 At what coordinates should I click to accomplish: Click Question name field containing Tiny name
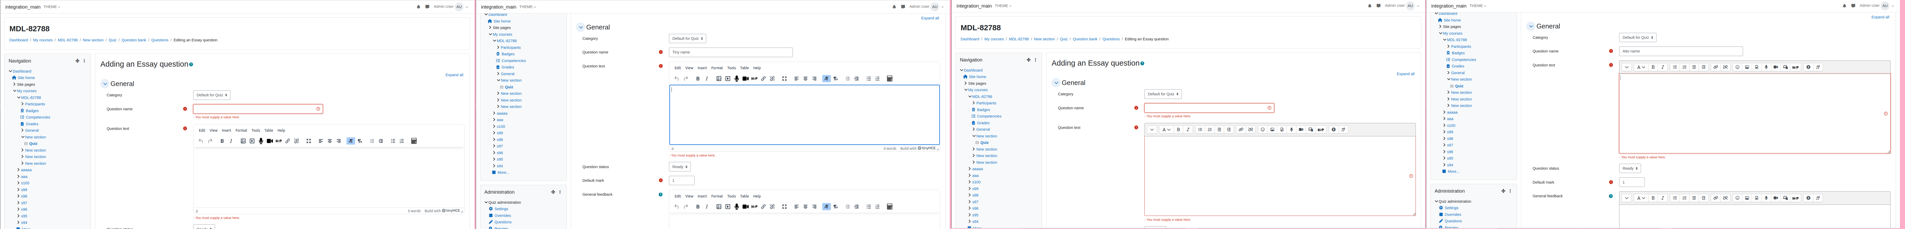pos(731,52)
